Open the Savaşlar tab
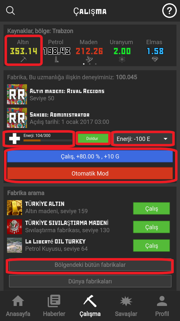This screenshot has width=180, height=321. (x=126, y=306)
